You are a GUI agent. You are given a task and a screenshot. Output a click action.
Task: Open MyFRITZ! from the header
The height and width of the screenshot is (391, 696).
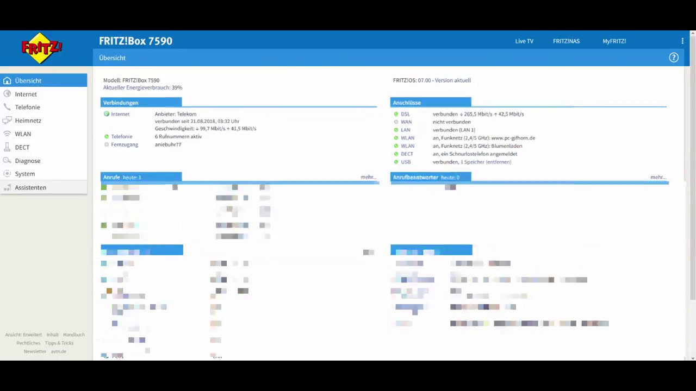coord(614,41)
